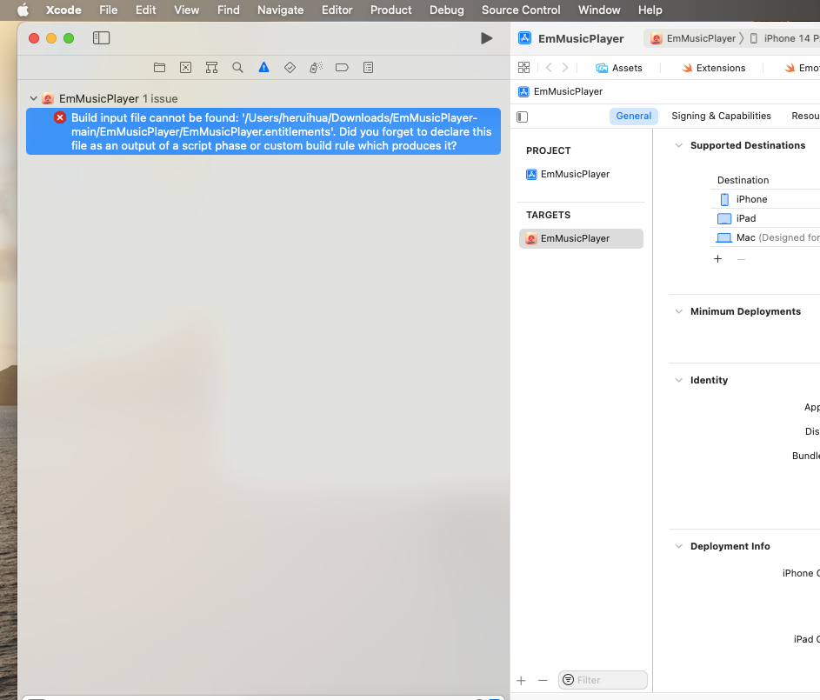Open the Breakpoint navigator
Image resolution: width=820 pixels, height=700 pixels.
click(x=342, y=67)
